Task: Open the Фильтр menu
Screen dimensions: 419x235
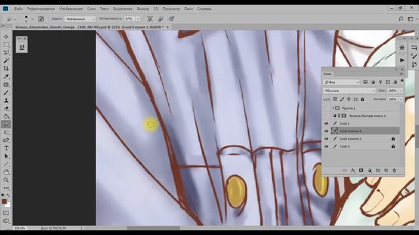Action: point(143,8)
